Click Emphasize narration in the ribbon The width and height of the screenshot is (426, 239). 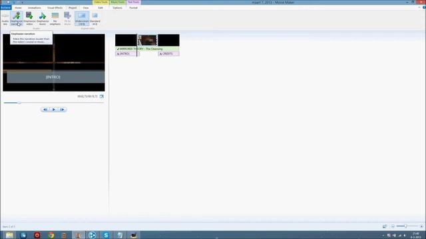pos(17,19)
